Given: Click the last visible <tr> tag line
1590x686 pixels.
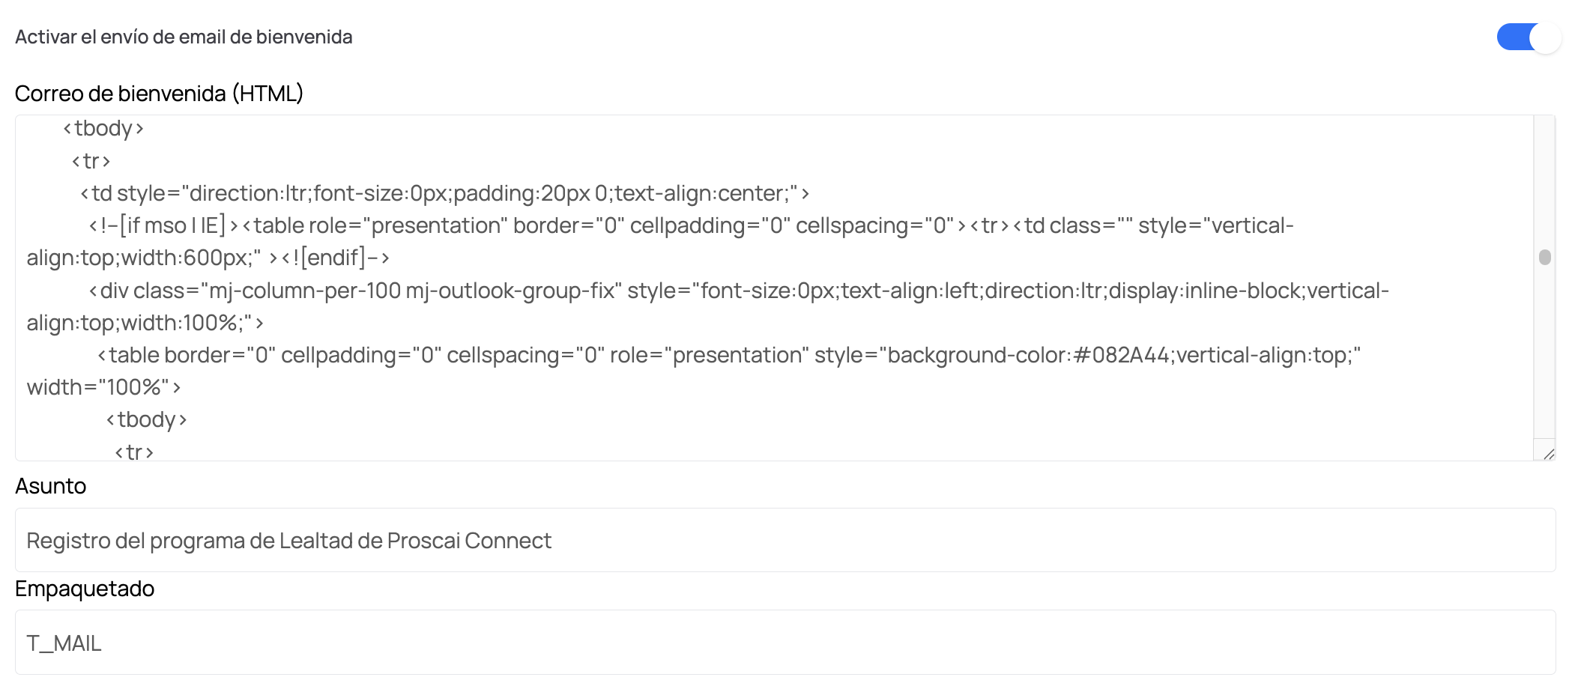Looking at the screenshot, I should 134,452.
